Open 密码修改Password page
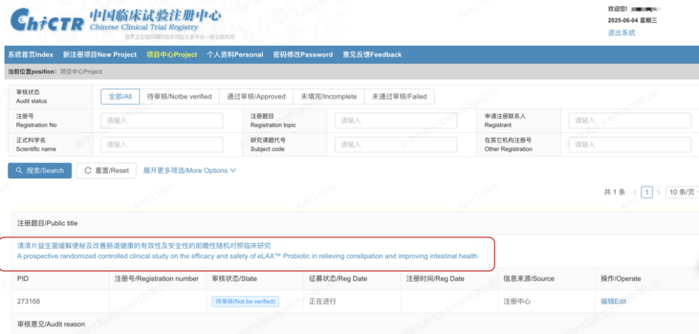This screenshot has height=334, width=699. pyautogui.click(x=302, y=55)
